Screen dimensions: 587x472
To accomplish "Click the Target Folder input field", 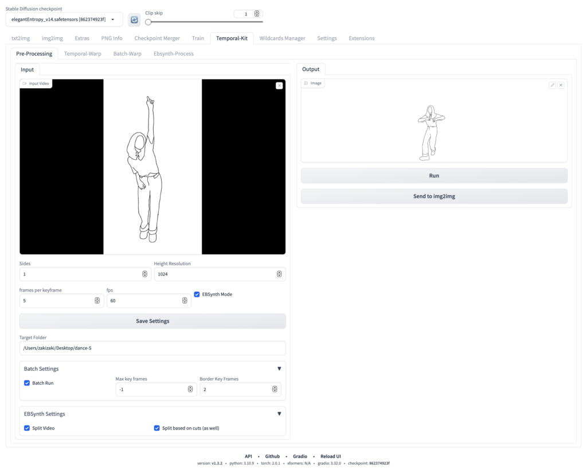I will pyautogui.click(x=152, y=348).
